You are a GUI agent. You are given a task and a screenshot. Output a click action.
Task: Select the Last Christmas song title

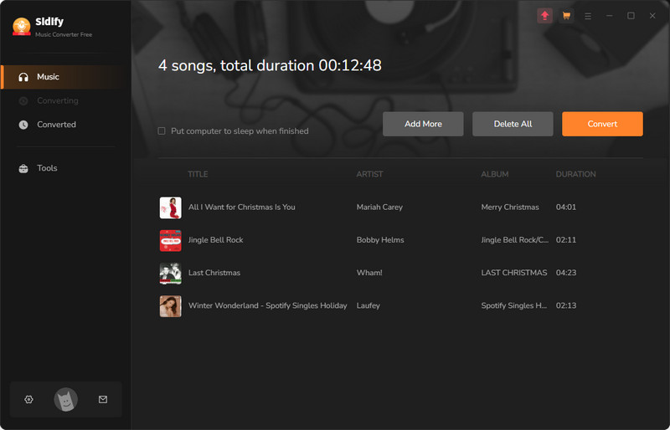click(214, 273)
